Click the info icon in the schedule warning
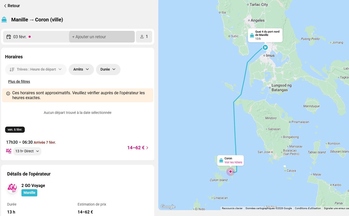 click(x=8, y=93)
